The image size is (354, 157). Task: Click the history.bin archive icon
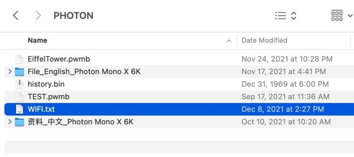[20, 84]
